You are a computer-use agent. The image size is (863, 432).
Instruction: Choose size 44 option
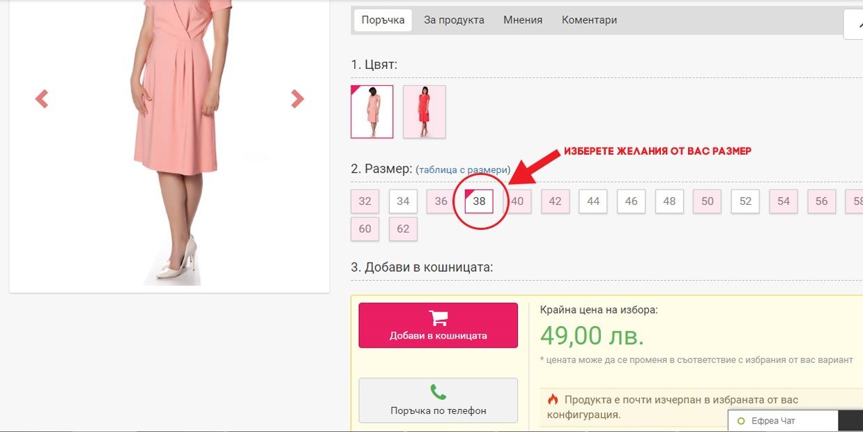click(593, 201)
